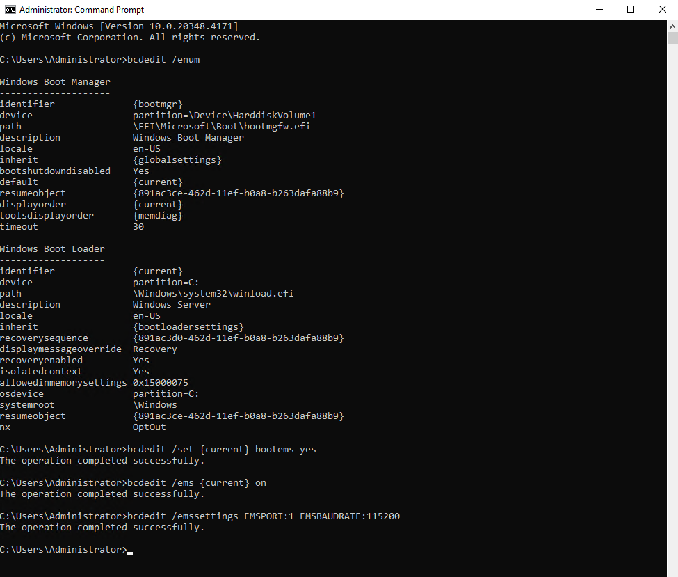Click the timeout value '30'
The height and width of the screenshot is (577, 678).
point(138,227)
